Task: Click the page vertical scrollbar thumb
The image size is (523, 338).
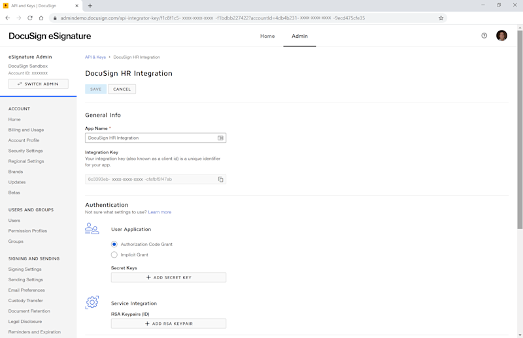Action: click(x=520, y=130)
